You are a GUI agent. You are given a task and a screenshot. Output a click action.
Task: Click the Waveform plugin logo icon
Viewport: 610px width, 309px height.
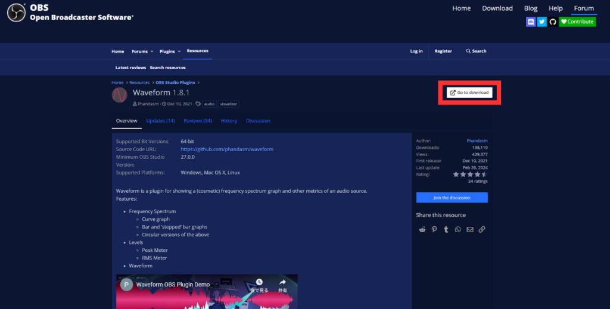pos(120,95)
